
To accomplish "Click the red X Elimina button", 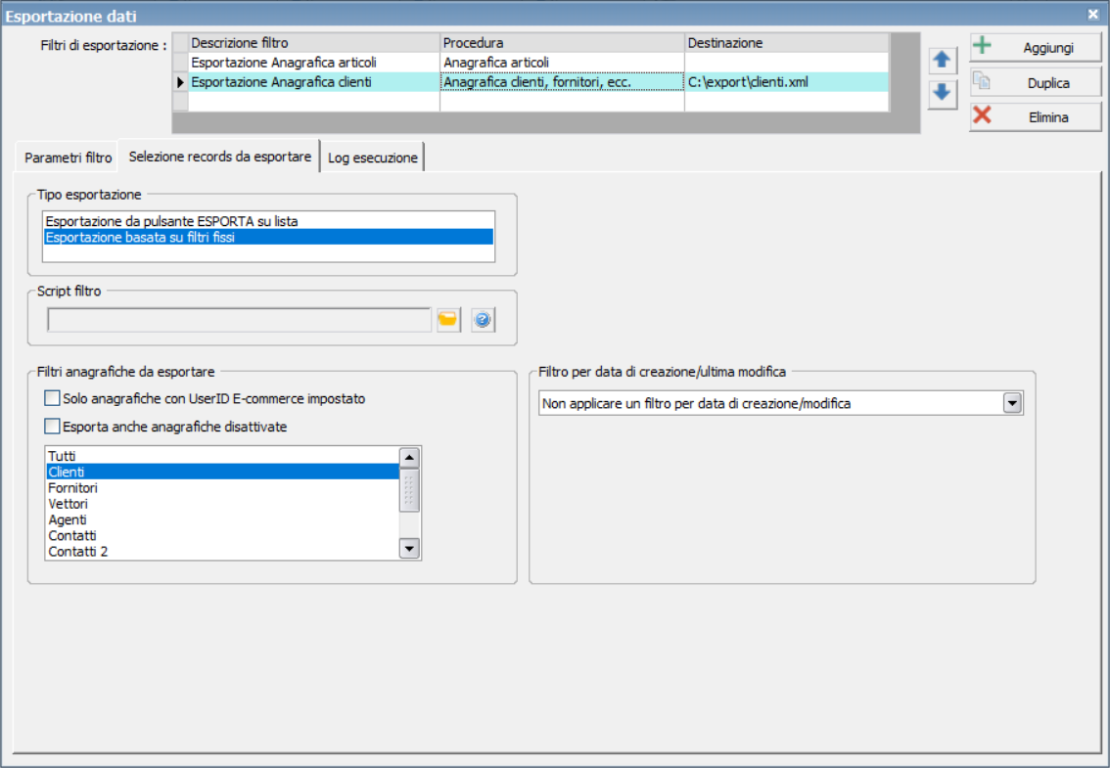I will (x=1035, y=116).
